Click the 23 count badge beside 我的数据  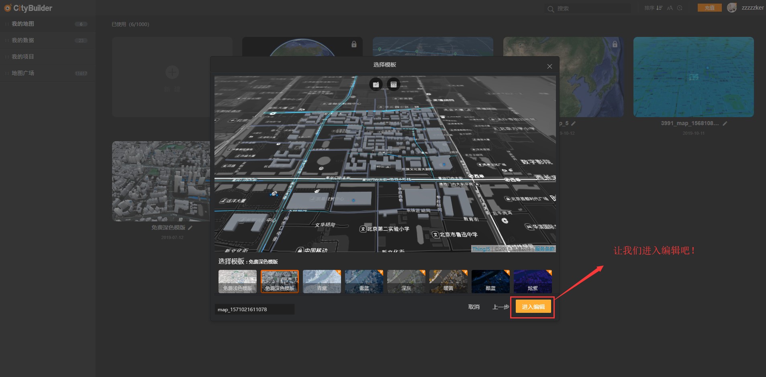(81, 41)
